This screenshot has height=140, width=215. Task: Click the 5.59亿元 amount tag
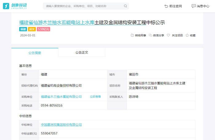[43, 29]
